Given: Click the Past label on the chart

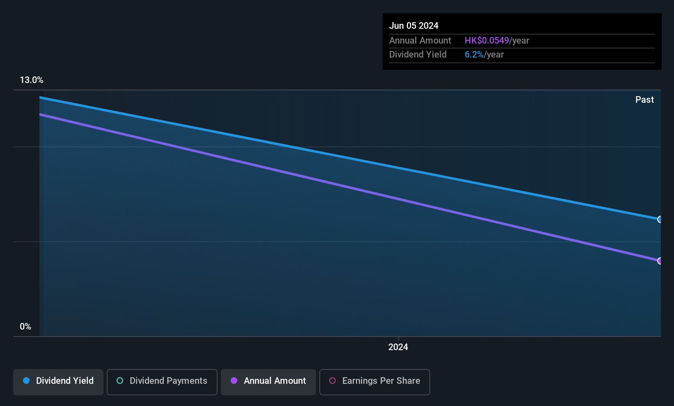Looking at the screenshot, I should pyautogui.click(x=644, y=100).
